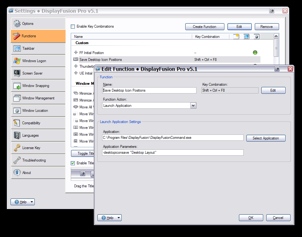The height and width of the screenshot is (237, 302).
Task: Click the Windows Logon flag icon
Action: (17, 61)
